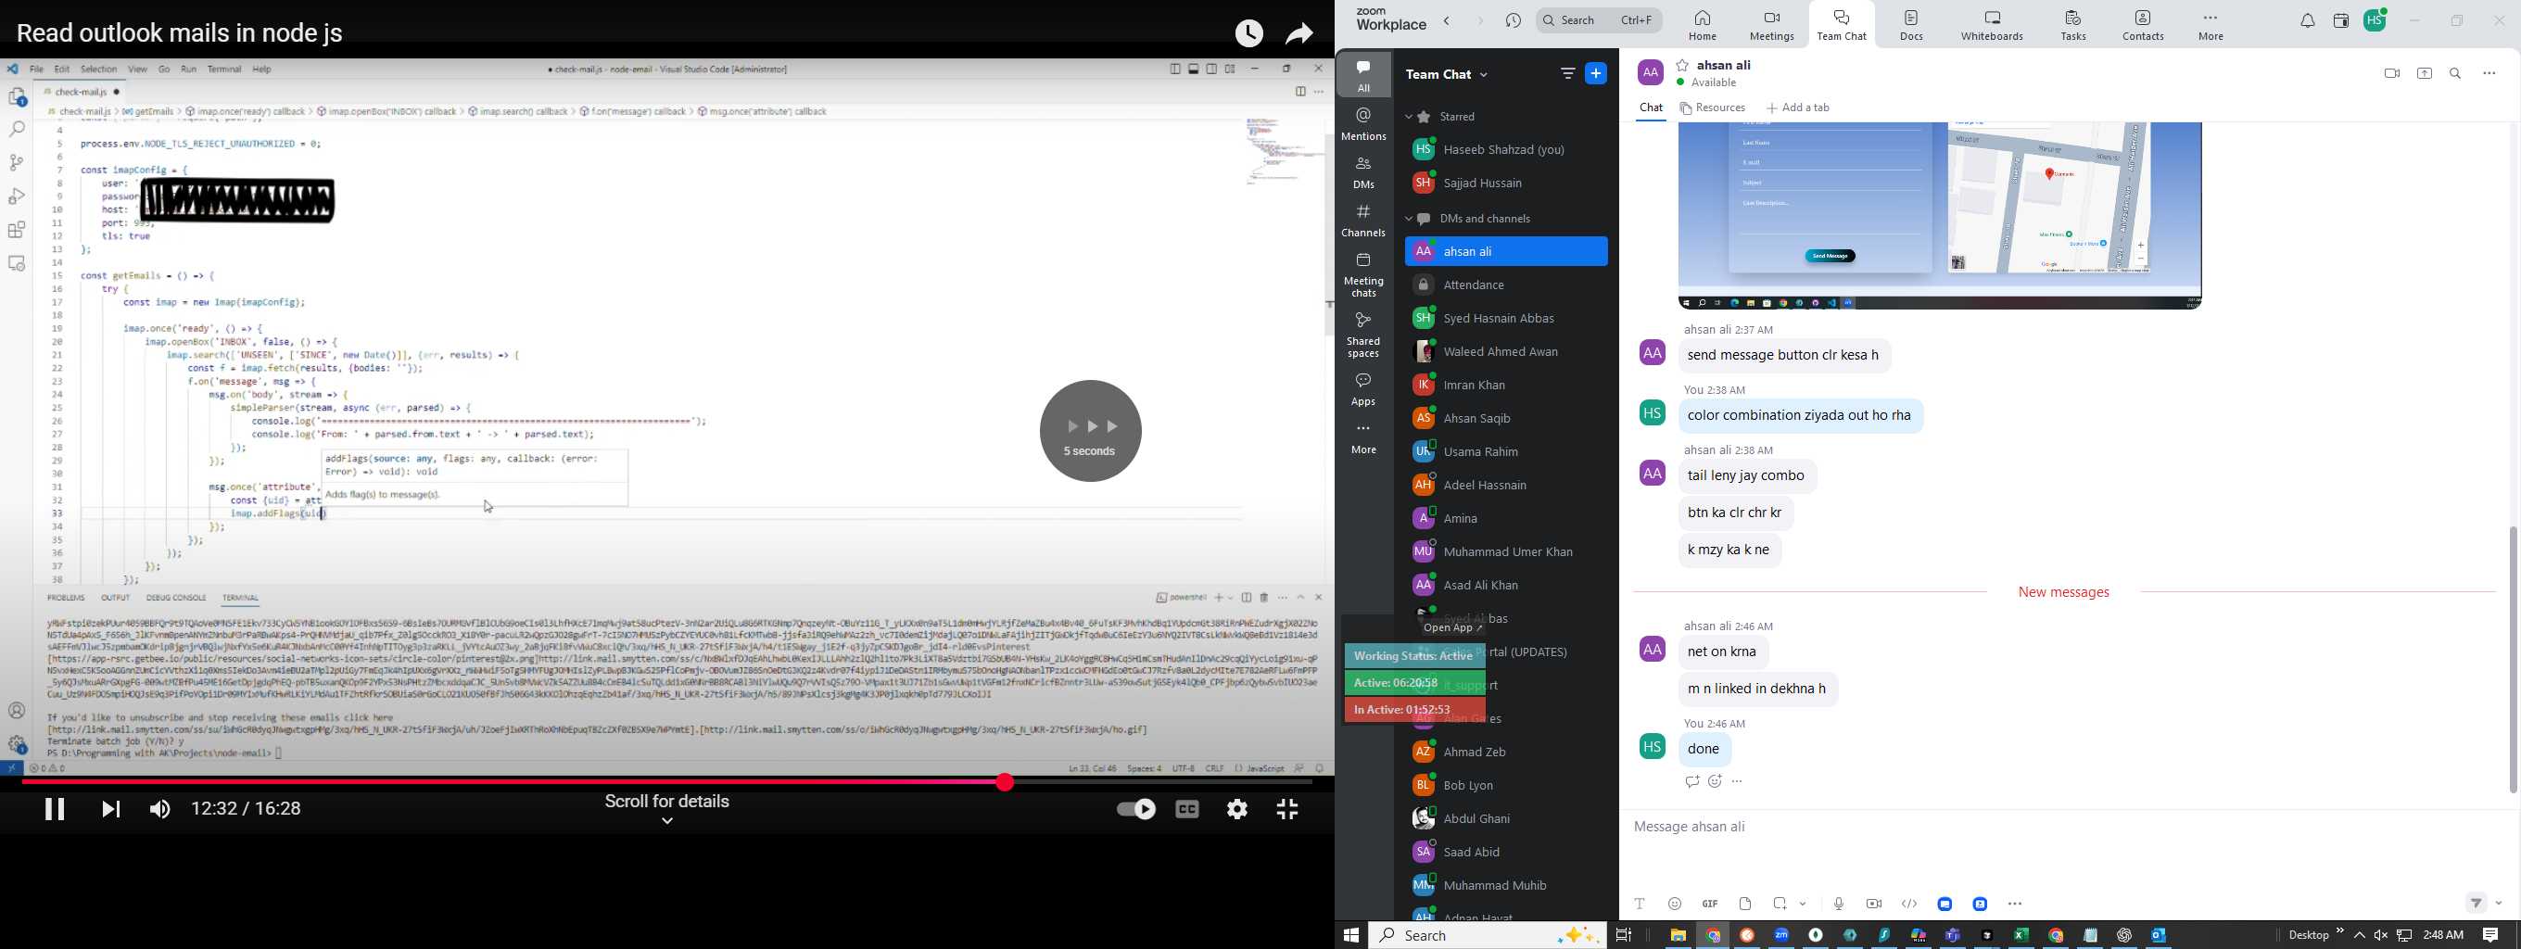
Task: Open Zoom notifications bell
Action: (x=2307, y=20)
